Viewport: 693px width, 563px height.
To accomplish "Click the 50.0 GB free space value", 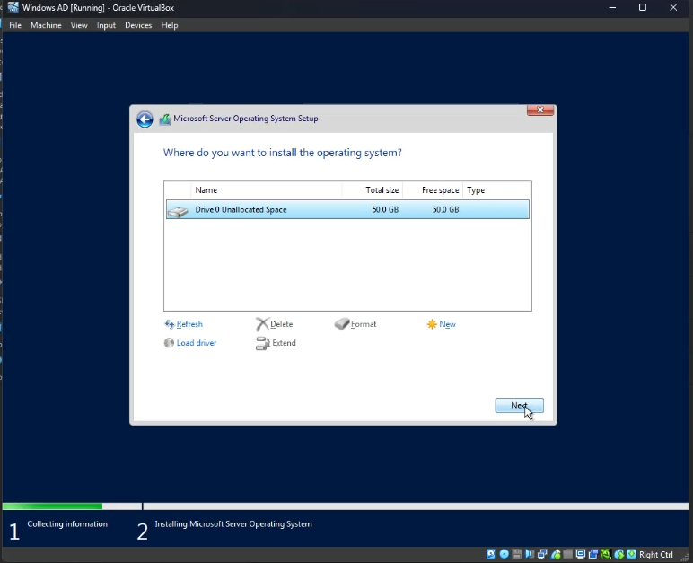I will tap(445, 209).
